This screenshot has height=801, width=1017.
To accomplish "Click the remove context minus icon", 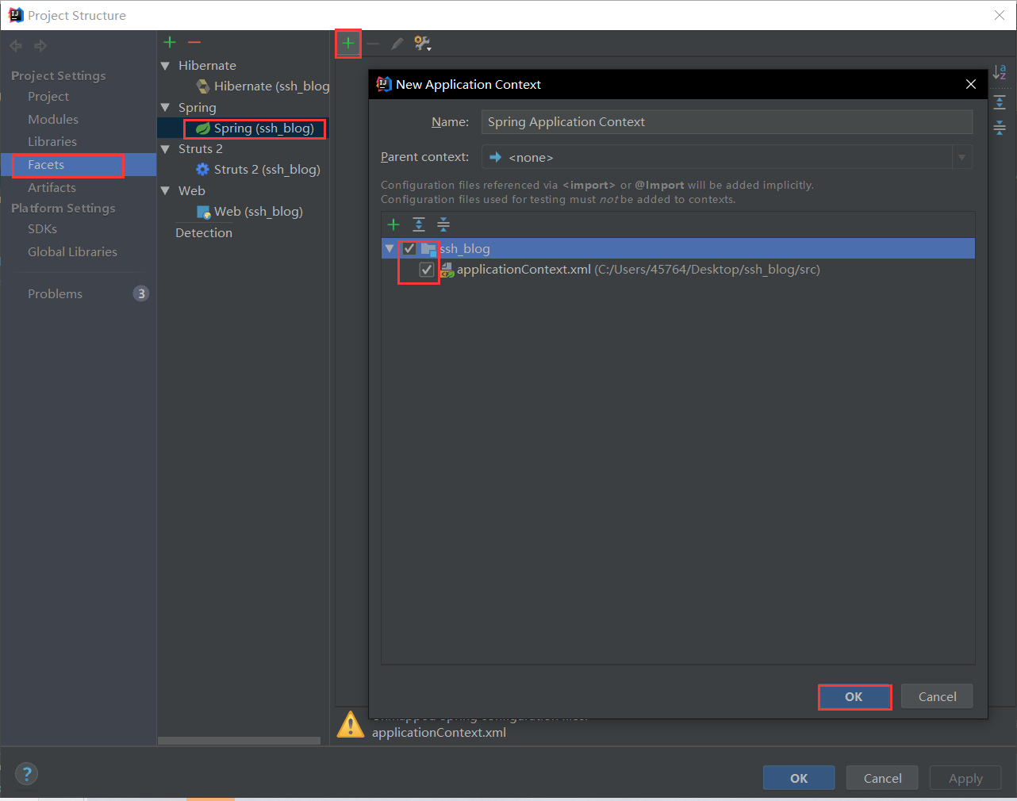I will pyautogui.click(x=373, y=44).
